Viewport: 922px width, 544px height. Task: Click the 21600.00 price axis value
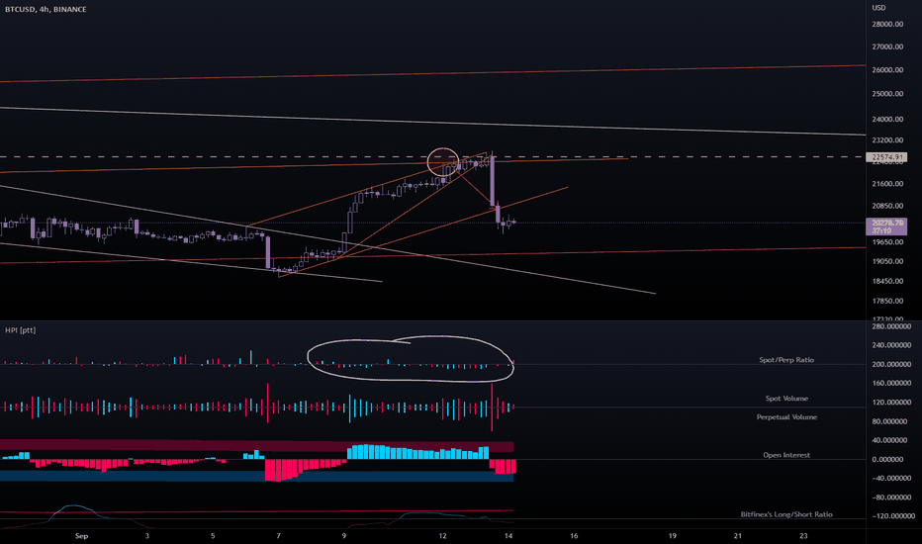click(888, 184)
